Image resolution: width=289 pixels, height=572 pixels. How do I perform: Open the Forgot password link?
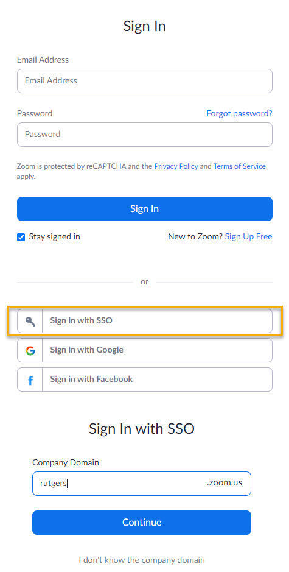coord(239,114)
